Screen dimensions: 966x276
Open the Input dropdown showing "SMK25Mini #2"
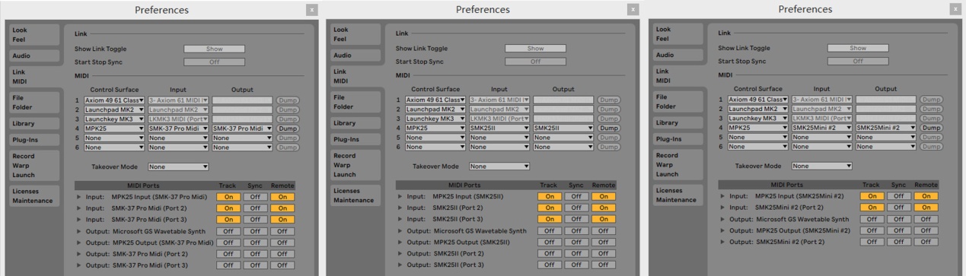822,128
